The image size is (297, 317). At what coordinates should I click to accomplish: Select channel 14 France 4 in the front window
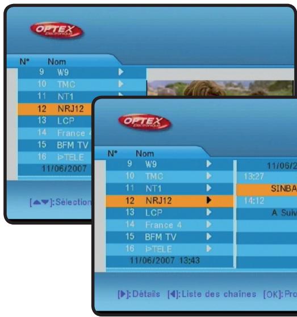(x=170, y=225)
